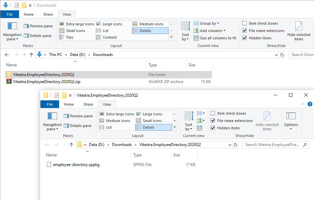
Task: Toggle Preview pane in Downloads window
Action: point(38,26)
